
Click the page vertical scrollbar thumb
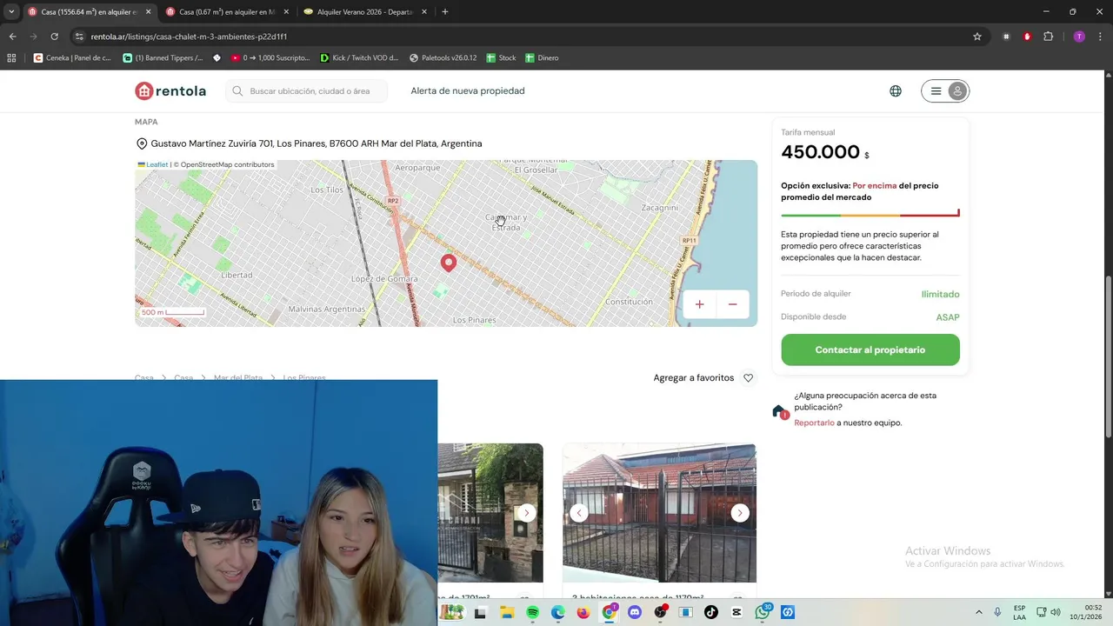click(x=1108, y=356)
